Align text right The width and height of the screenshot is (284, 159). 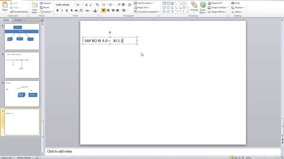point(113,11)
